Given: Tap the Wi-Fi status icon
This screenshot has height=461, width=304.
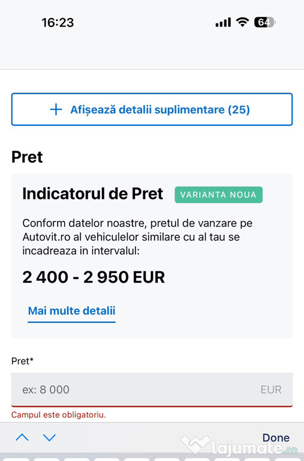Looking at the screenshot, I should coord(243,22).
